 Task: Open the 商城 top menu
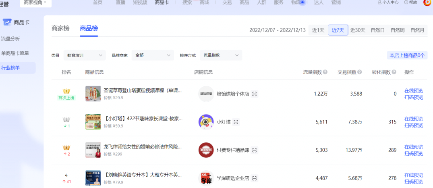204,2
